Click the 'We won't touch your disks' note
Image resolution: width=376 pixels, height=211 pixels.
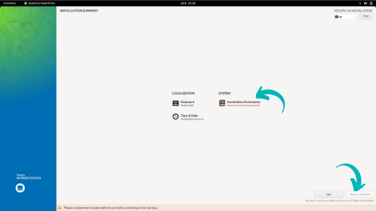click(x=340, y=201)
